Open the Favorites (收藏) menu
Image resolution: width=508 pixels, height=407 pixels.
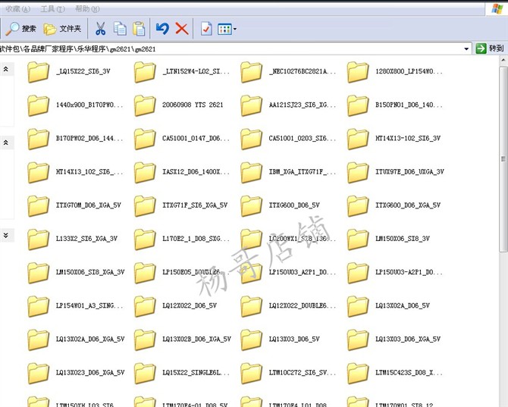click(x=18, y=9)
